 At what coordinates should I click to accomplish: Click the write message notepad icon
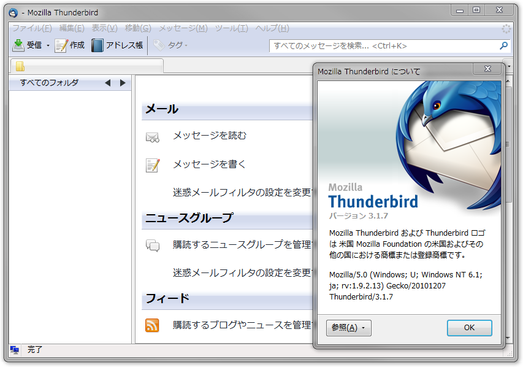(x=153, y=165)
